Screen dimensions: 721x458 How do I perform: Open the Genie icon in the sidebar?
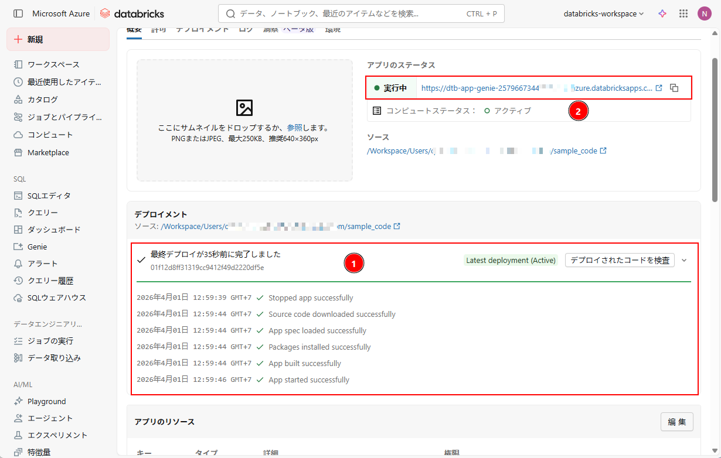18,247
